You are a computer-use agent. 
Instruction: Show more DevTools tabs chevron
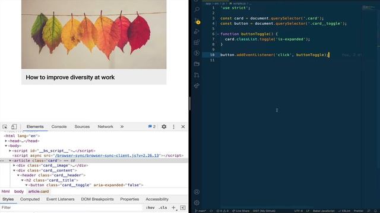pyautogui.click(x=122, y=127)
